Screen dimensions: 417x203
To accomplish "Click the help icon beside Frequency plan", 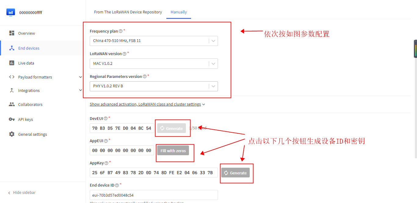I will coord(121,31).
